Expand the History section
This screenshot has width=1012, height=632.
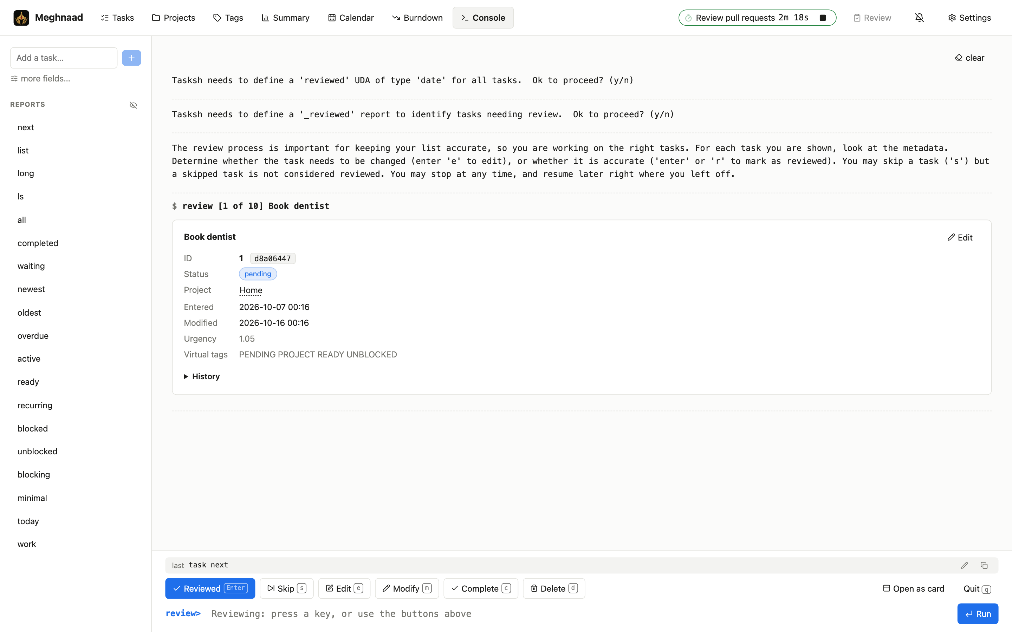pos(202,376)
